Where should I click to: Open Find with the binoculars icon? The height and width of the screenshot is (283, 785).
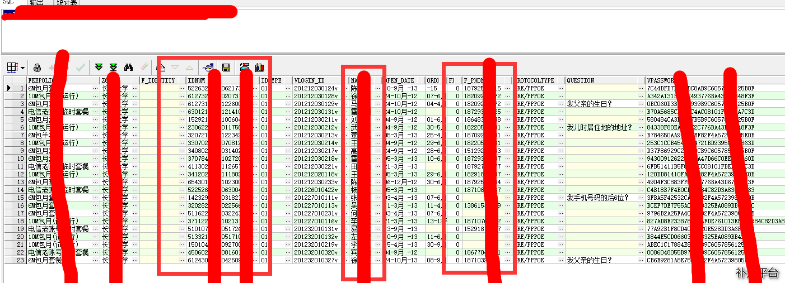coord(128,68)
